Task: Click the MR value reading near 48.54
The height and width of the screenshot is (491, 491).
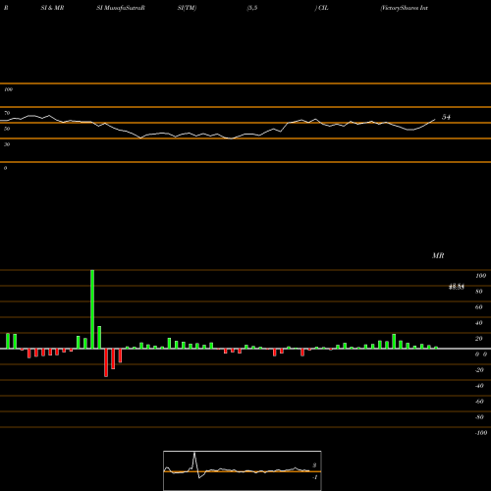Action: tap(457, 287)
